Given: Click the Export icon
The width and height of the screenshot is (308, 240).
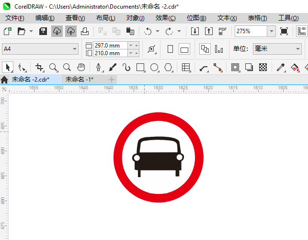Looking at the screenshot, I should click(209, 31).
